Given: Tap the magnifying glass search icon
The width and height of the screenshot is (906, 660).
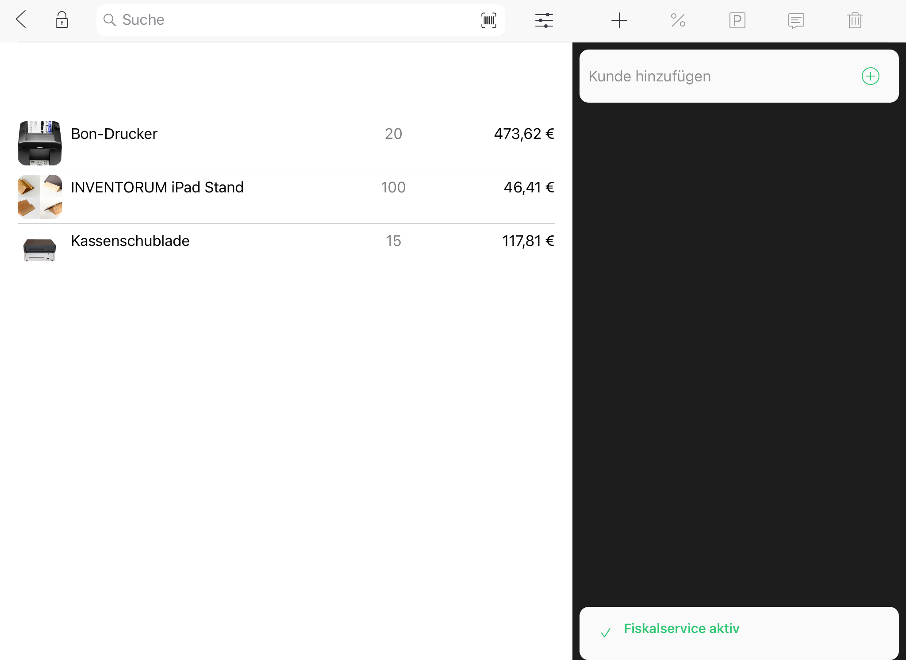Looking at the screenshot, I should (x=109, y=20).
